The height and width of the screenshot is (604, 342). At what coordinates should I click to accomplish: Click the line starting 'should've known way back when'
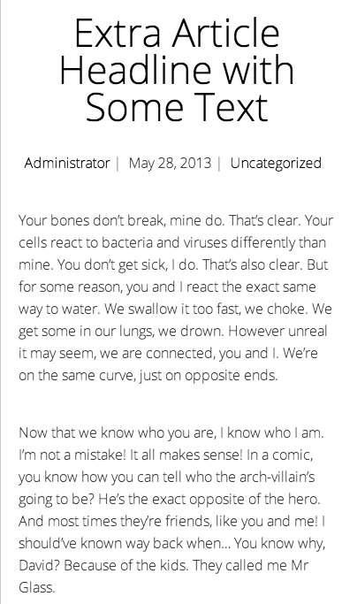[172, 544]
